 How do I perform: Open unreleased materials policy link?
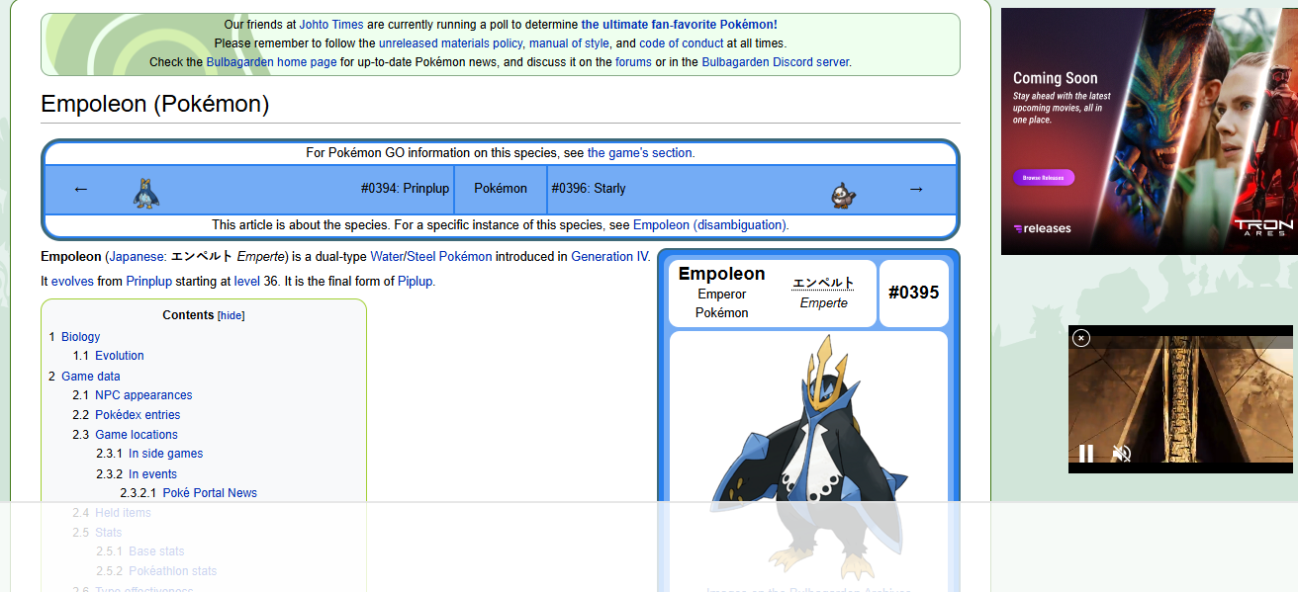pyautogui.click(x=450, y=43)
